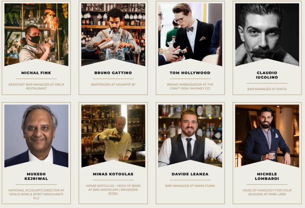The image size is (305, 208).
Task: Select Davide Leanza's photo
Action: click(x=190, y=136)
